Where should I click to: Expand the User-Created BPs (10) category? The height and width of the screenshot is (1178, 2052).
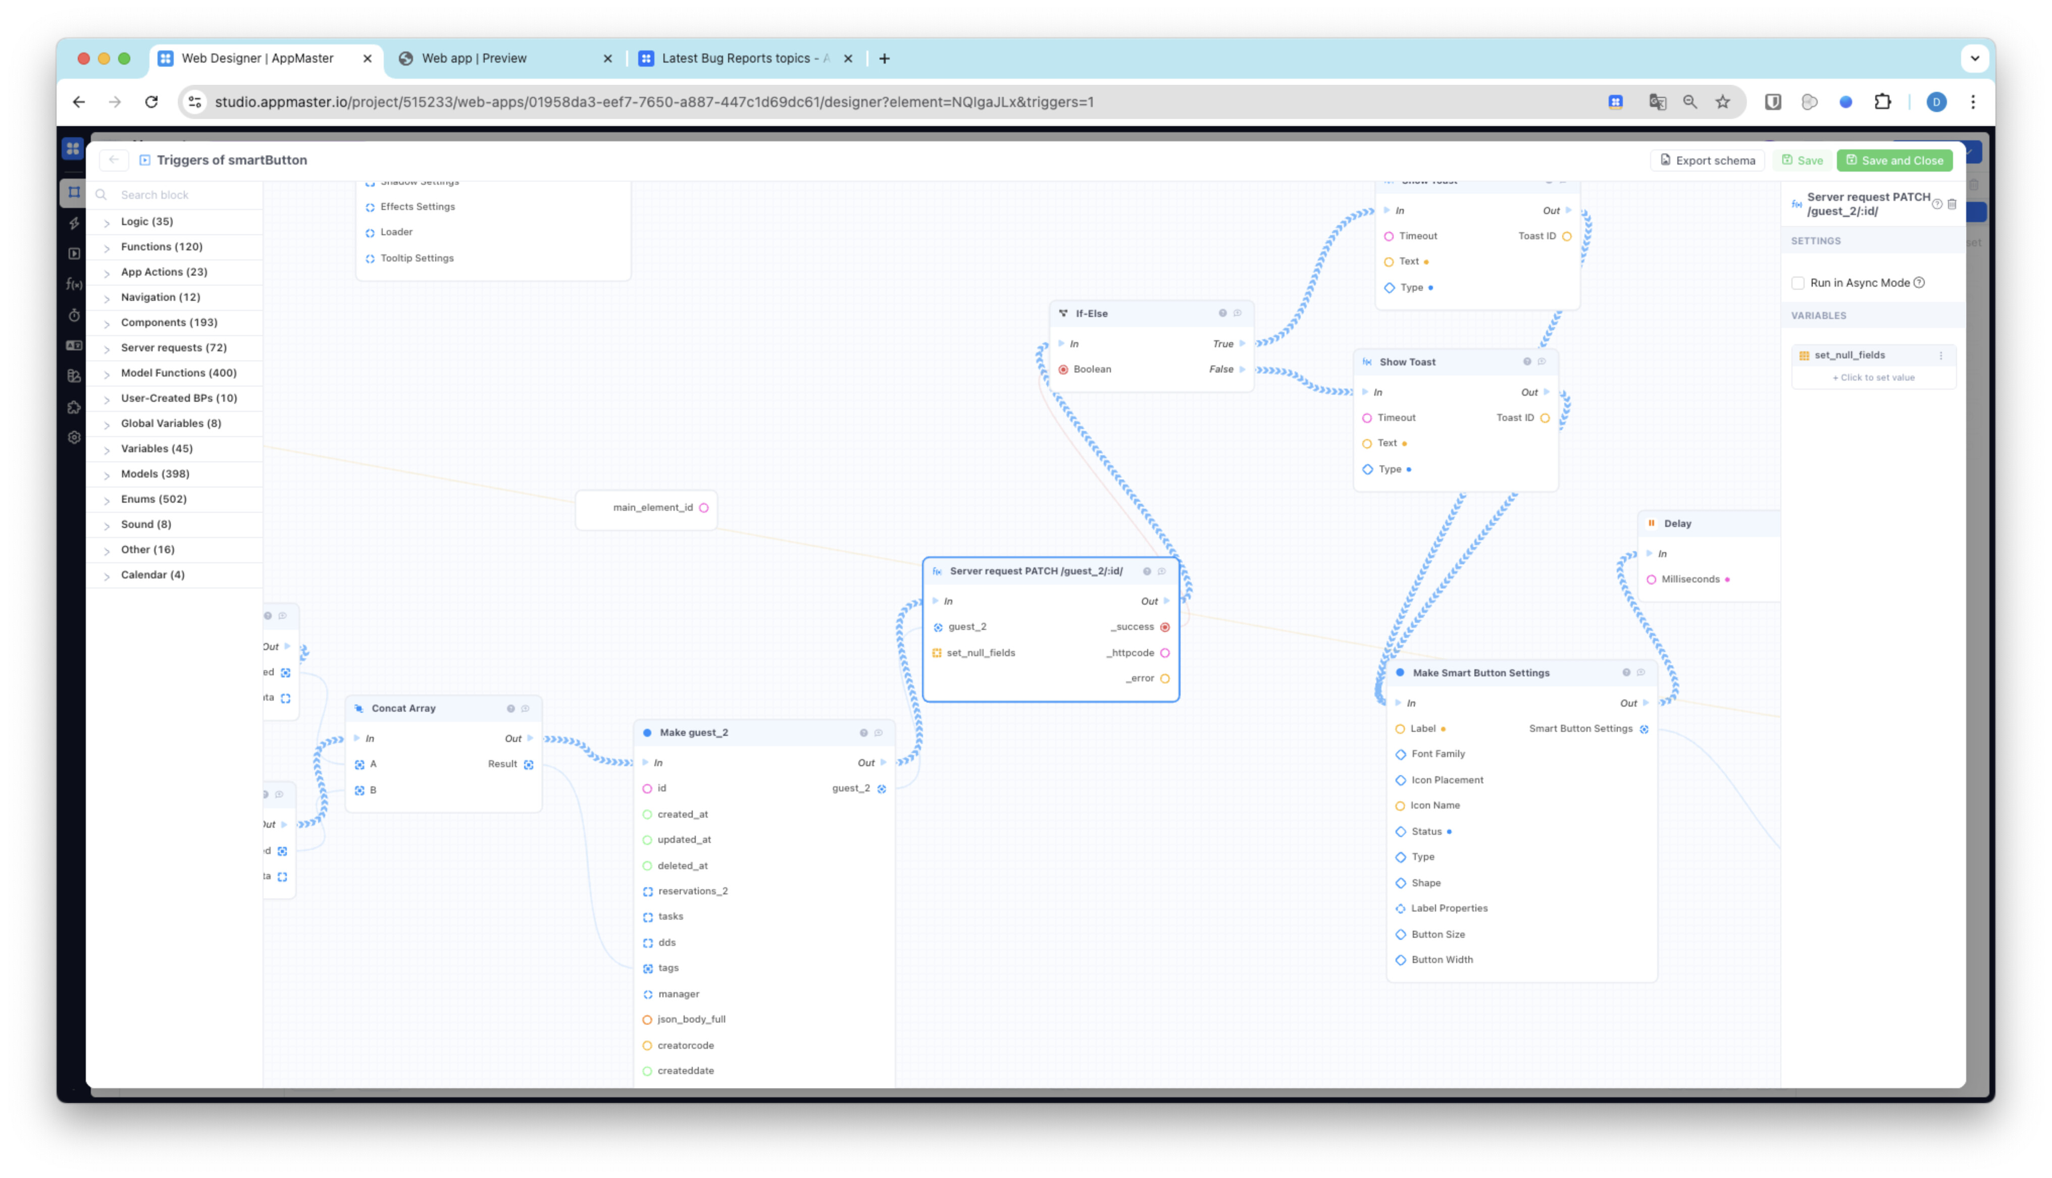coord(174,398)
